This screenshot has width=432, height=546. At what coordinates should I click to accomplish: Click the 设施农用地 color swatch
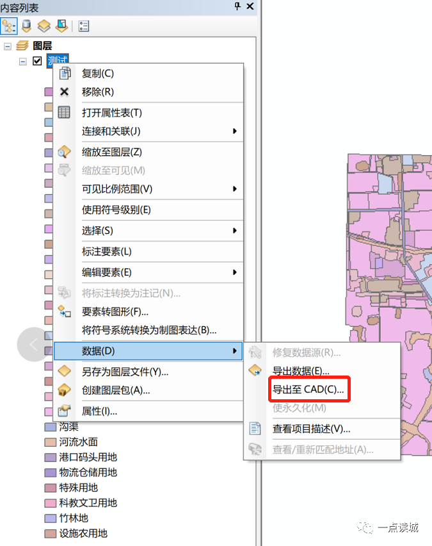[x=51, y=533]
